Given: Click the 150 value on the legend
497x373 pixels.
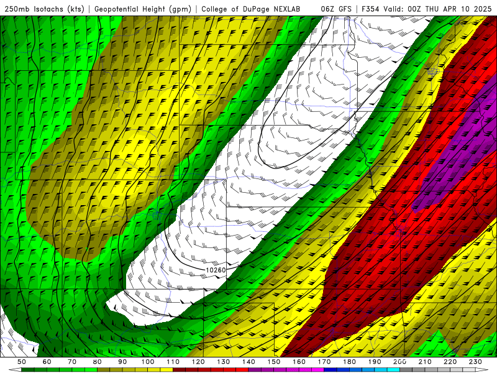Looking at the screenshot, I should [274, 362].
